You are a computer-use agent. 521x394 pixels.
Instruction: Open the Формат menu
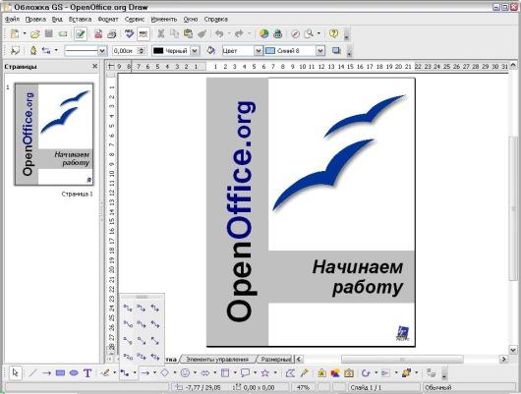[108, 20]
